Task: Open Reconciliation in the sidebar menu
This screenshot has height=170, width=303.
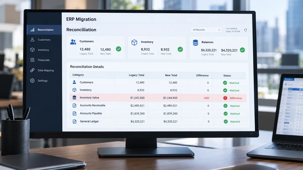Action: [44, 30]
